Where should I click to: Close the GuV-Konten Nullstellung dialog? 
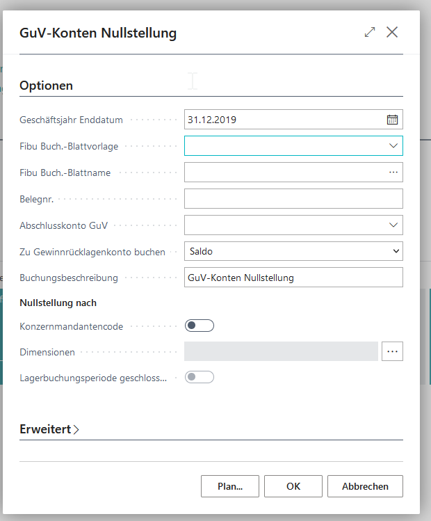point(392,32)
